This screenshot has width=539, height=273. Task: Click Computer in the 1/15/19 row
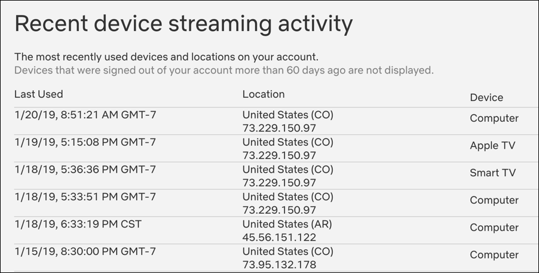(x=494, y=255)
